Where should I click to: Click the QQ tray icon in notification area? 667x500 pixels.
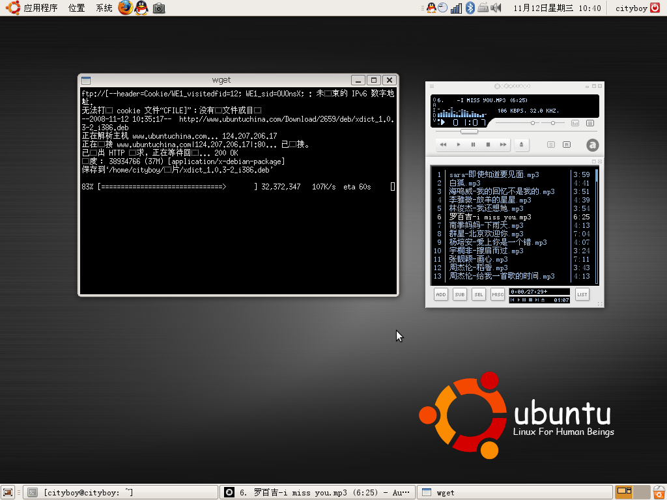point(431,8)
